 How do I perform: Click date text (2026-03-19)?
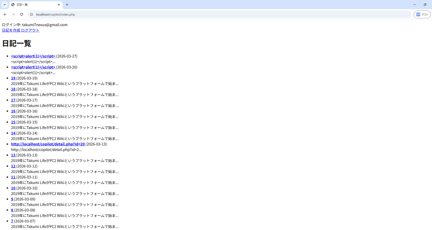coord(27,78)
